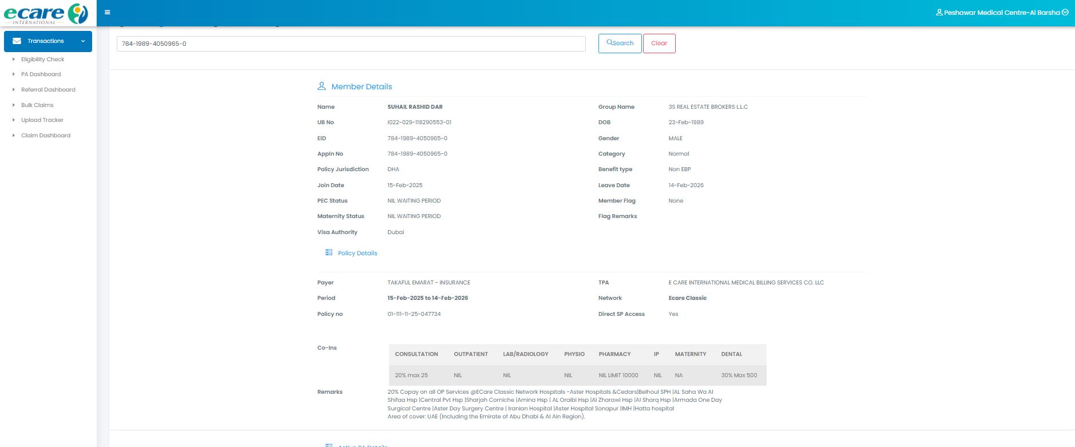Click the Policy Details list icon
Image resolution: width=1075 pixels, height=447 pixels.
coord(329,252)
